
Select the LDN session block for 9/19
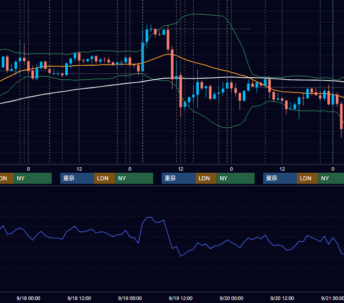(x=206, y=178)
